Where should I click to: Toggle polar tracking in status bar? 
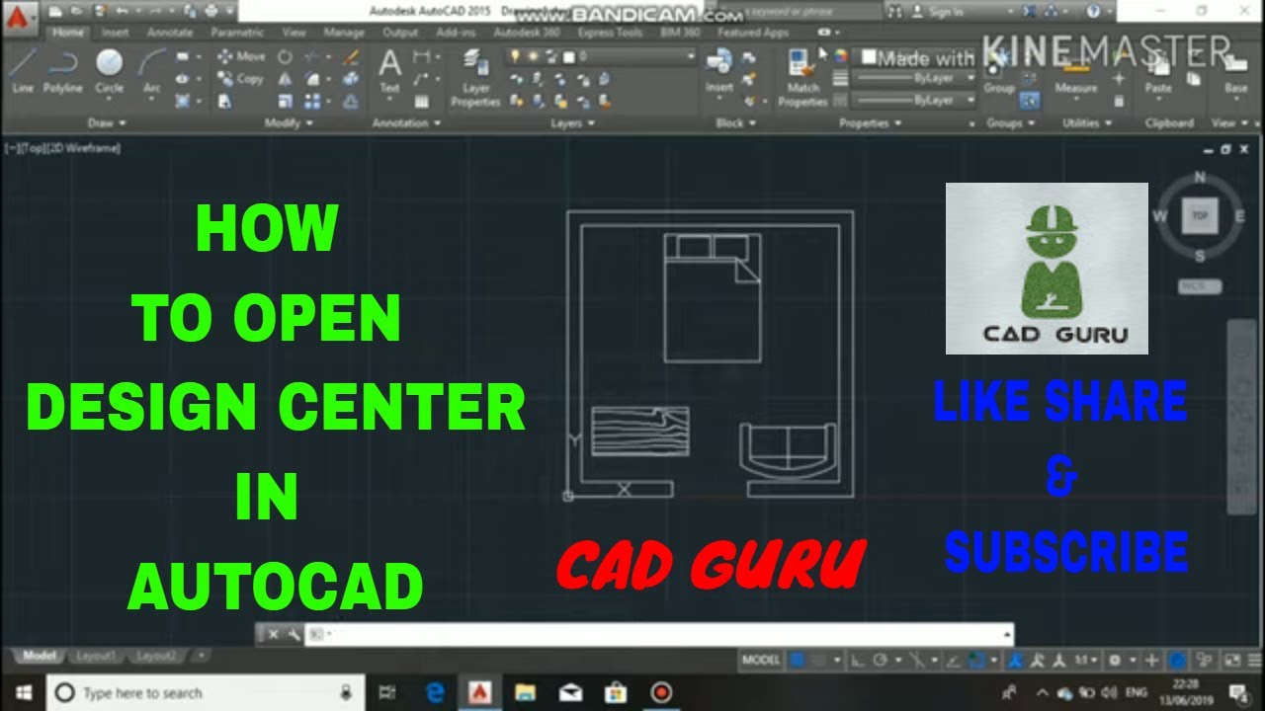pos(879,660)
